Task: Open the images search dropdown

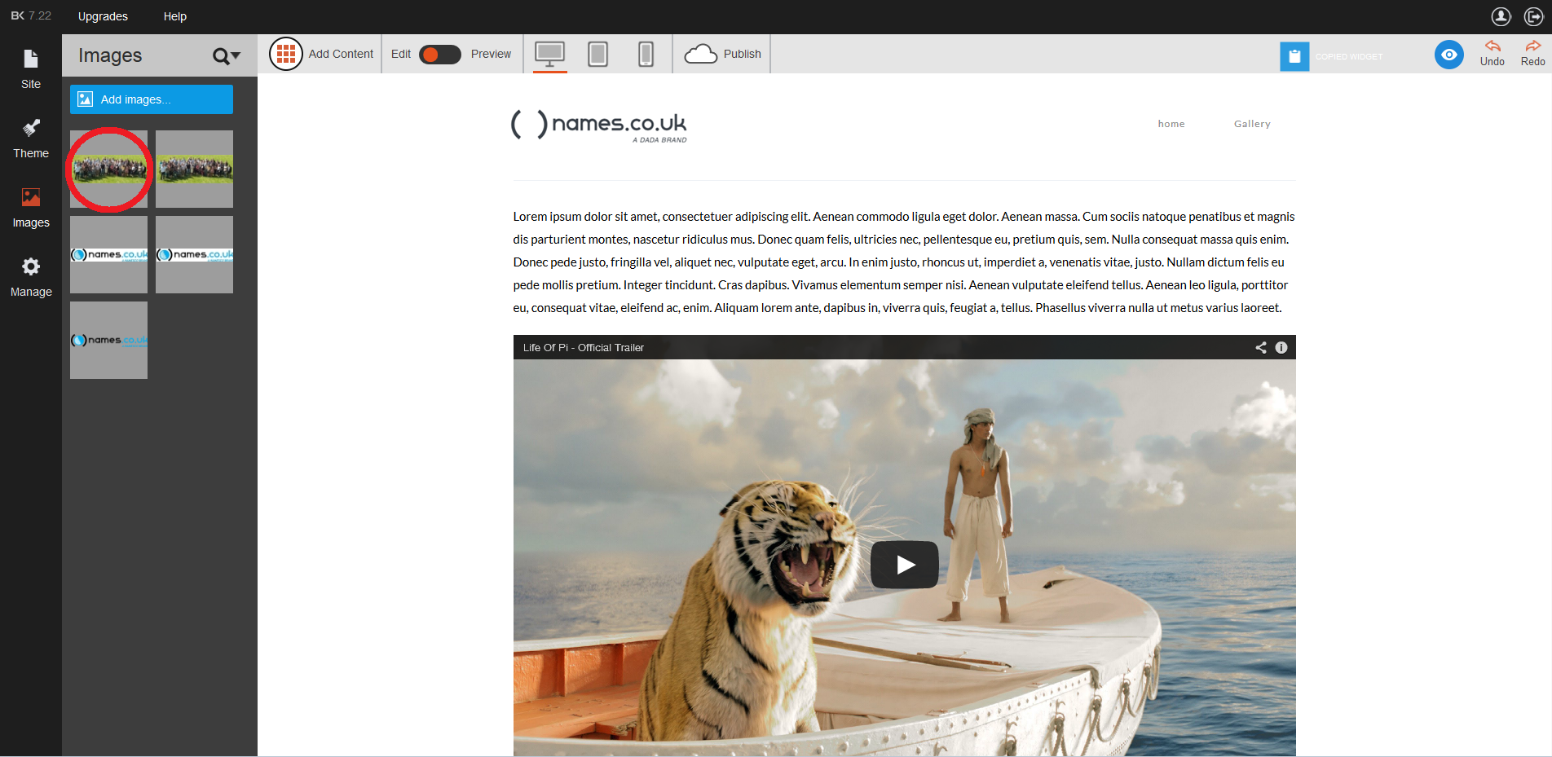Action: point(227,55)
